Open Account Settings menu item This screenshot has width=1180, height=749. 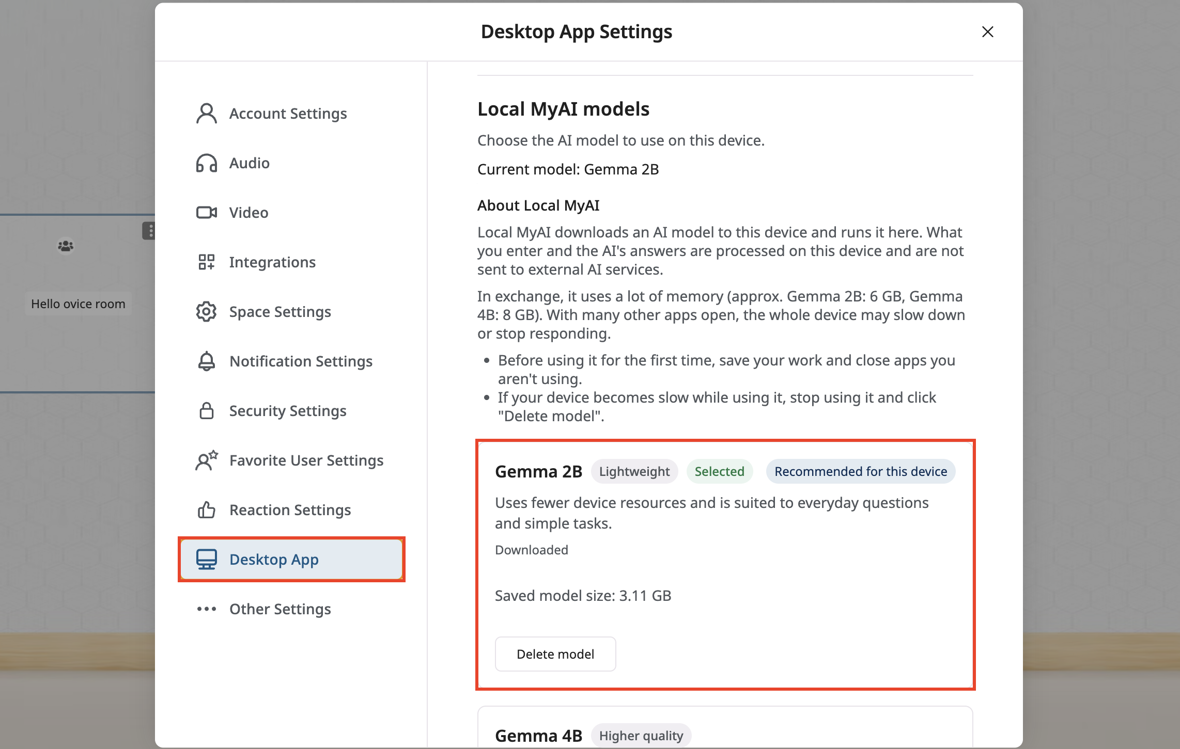[291, 114]
